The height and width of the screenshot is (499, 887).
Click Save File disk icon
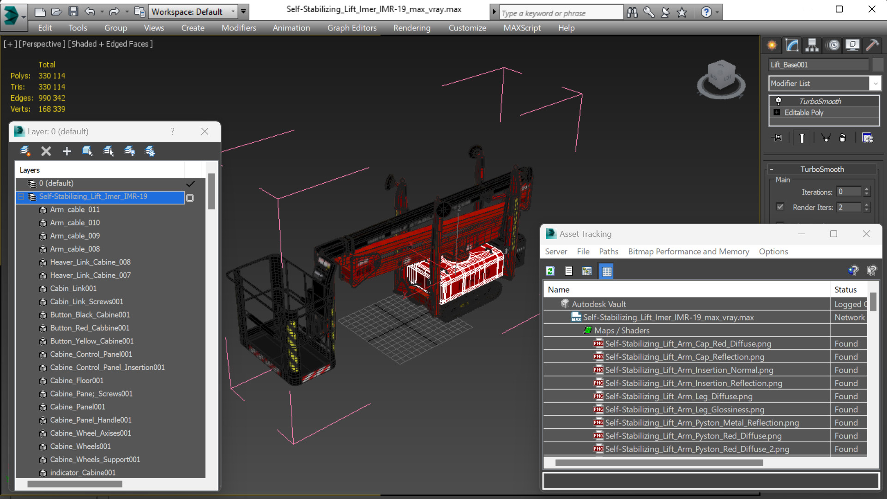pos(73,12)
